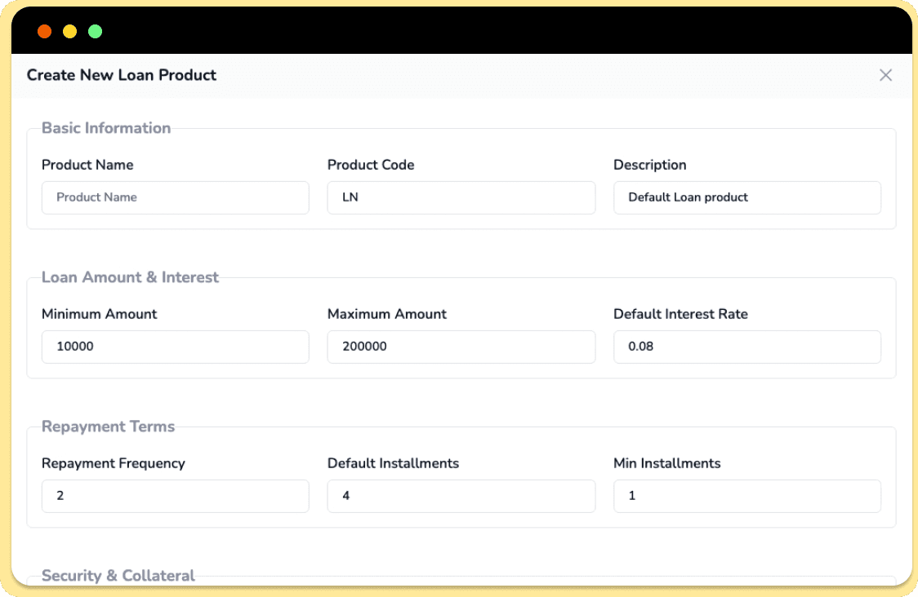Click the Security & Collateral heading
The width and height of the screenshot is (918, 597).
pos(118,575)
